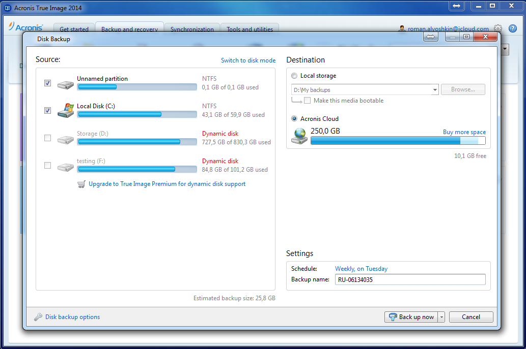Click the 10,1 GB free text
Viewport: 526px width, 349px height.
(470, 156)
